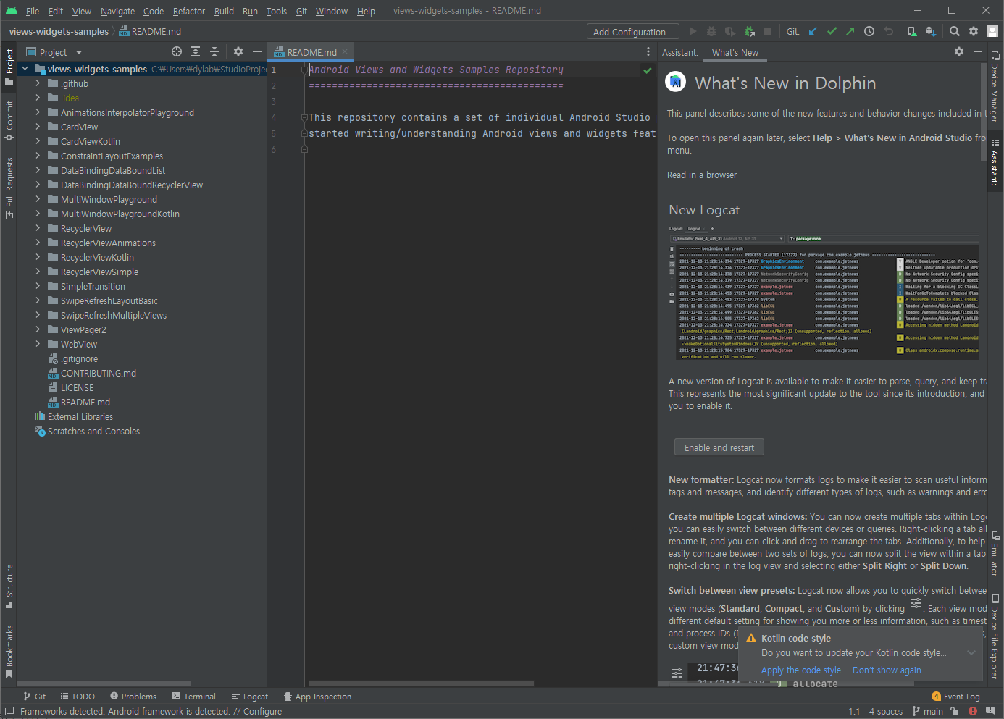The width and height of the screenshot is (1004, 719).
Task: Toggle tool window quick access at bottom-left corner
Action: pyautogui.click(x=9, y=711)
